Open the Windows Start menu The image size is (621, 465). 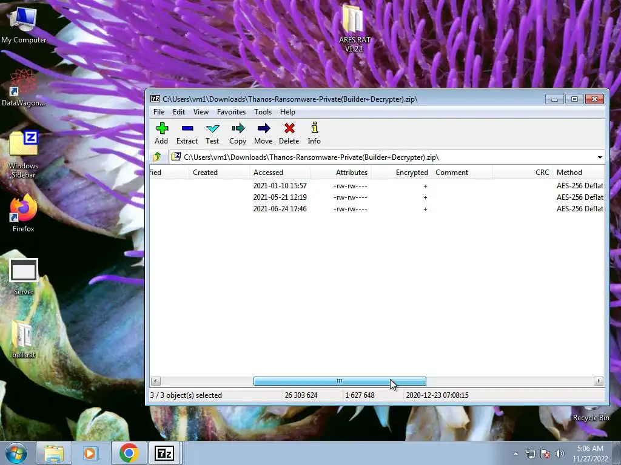(16, 453)
